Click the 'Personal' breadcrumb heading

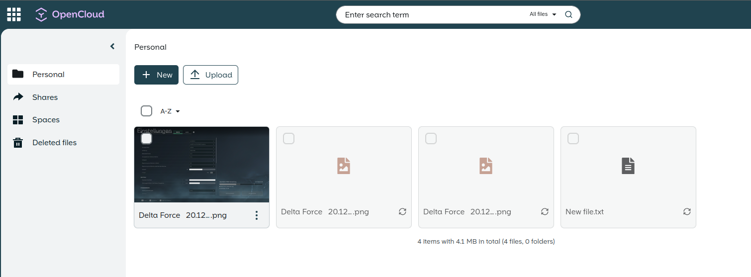[x=150, y=47]
